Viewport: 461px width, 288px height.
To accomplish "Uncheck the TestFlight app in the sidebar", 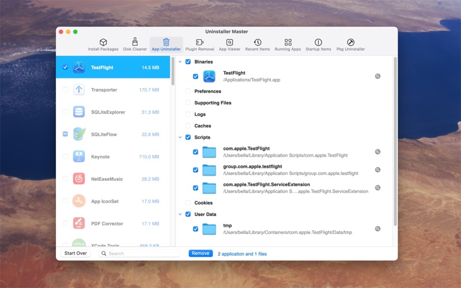I will (x=65, y=67).
